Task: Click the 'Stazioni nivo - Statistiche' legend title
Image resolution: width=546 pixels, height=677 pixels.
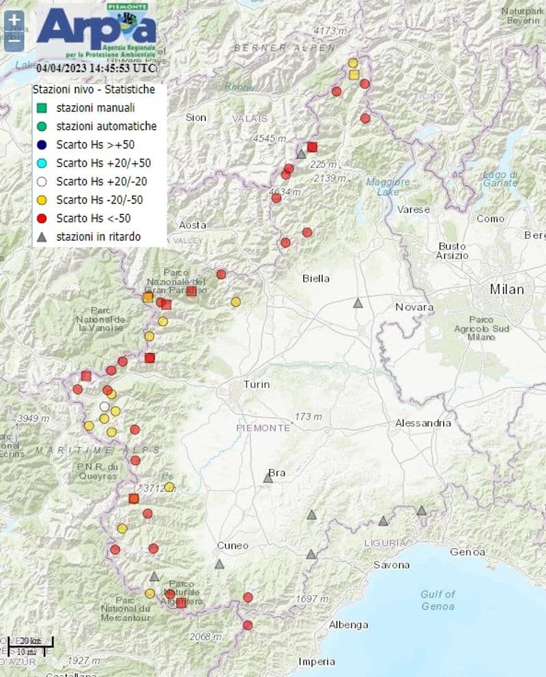Action: point(94,89)
